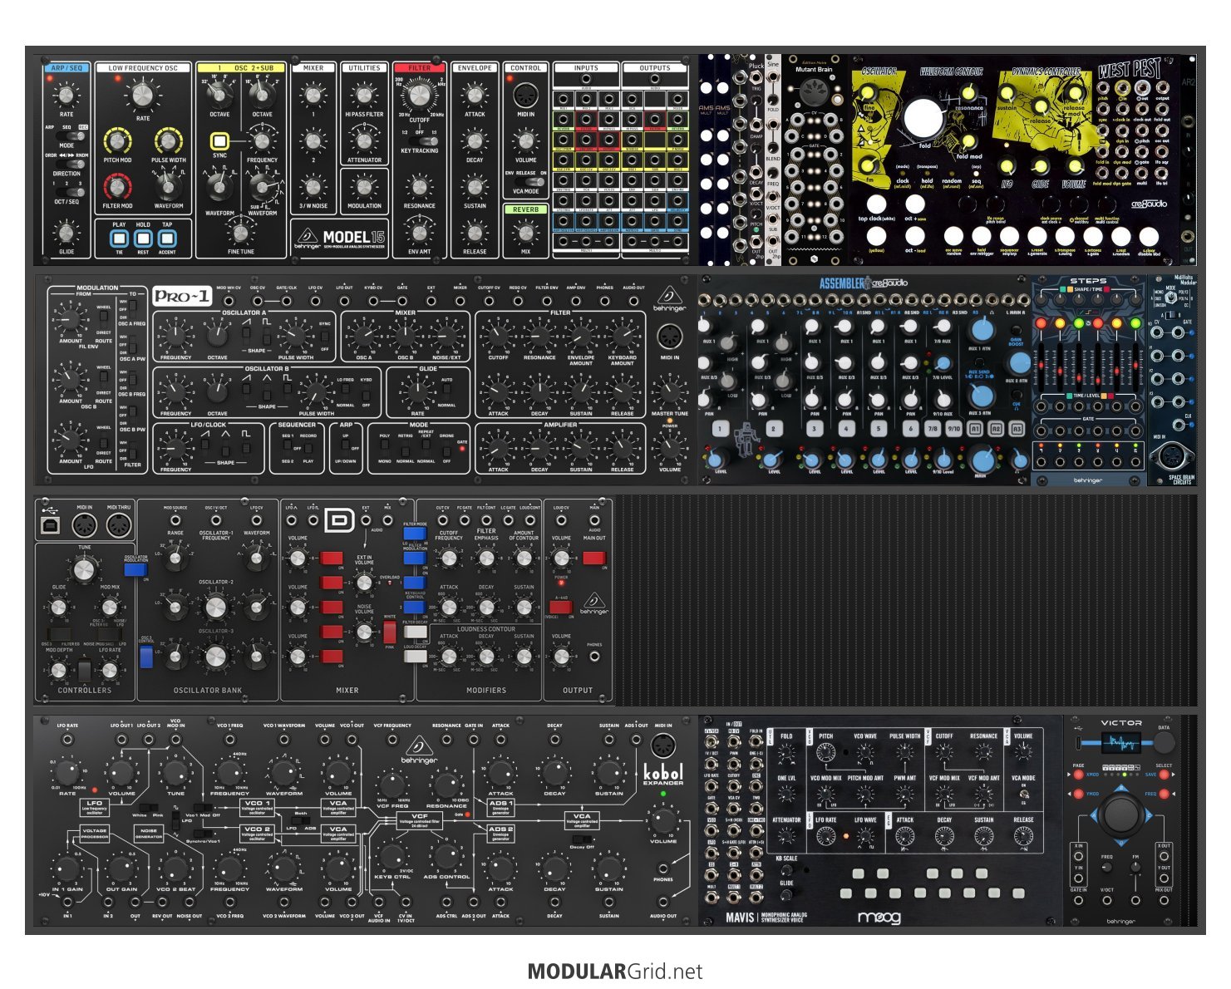Screen dimensions: 1231x989
Task: Toggle Model D OSC 3 CONTROL switch
Action: pos(146,657)
